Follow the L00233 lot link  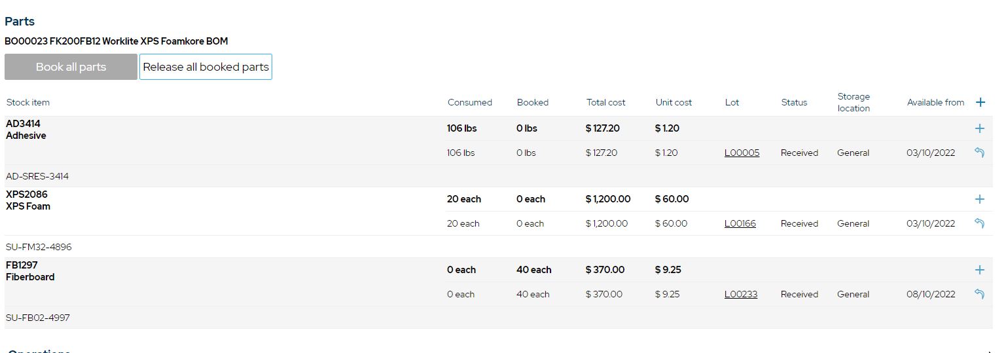(x=740, y=294)
